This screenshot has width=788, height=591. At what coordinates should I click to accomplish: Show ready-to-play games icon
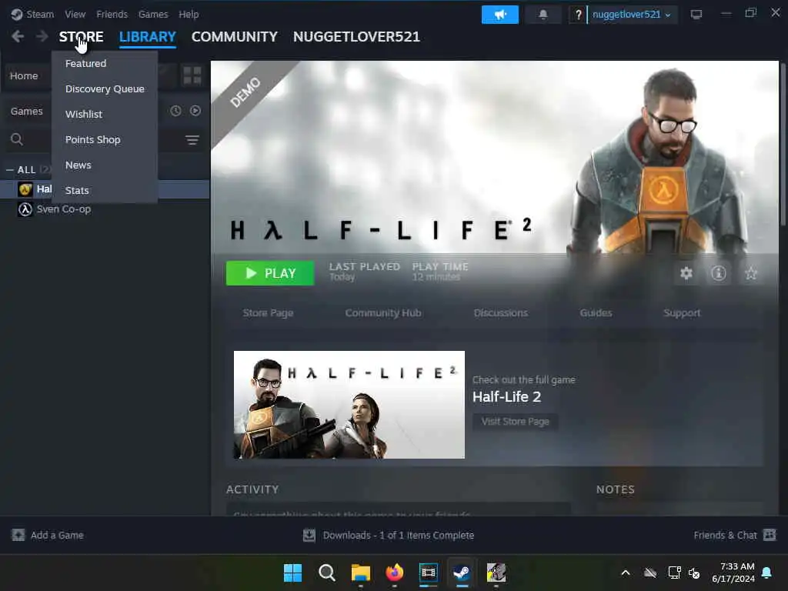coord(195,111)
